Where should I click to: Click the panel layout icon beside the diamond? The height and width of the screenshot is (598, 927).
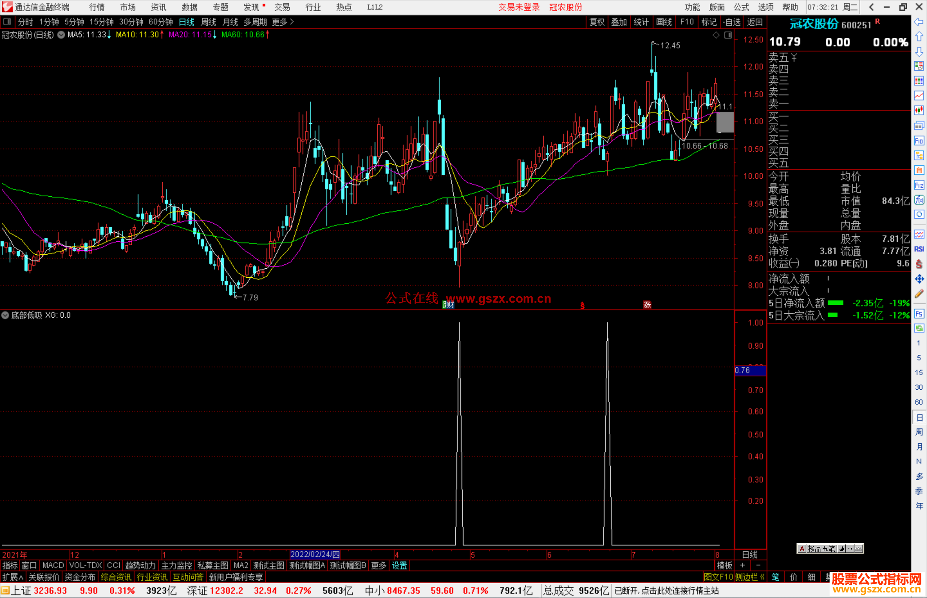pos(728,35)
